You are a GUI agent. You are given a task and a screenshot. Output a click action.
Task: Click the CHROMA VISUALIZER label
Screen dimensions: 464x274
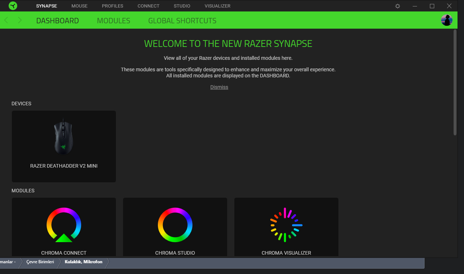pyautogui.click(x=286, y=253)
